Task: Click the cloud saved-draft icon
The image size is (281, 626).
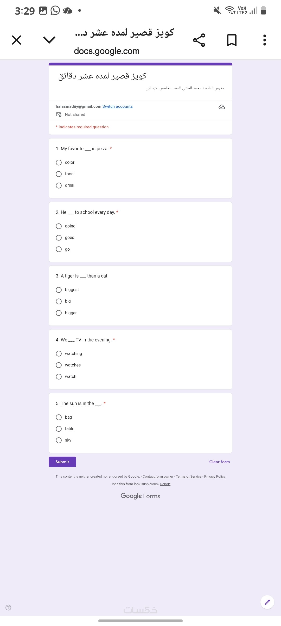Action: pos(222,107)
